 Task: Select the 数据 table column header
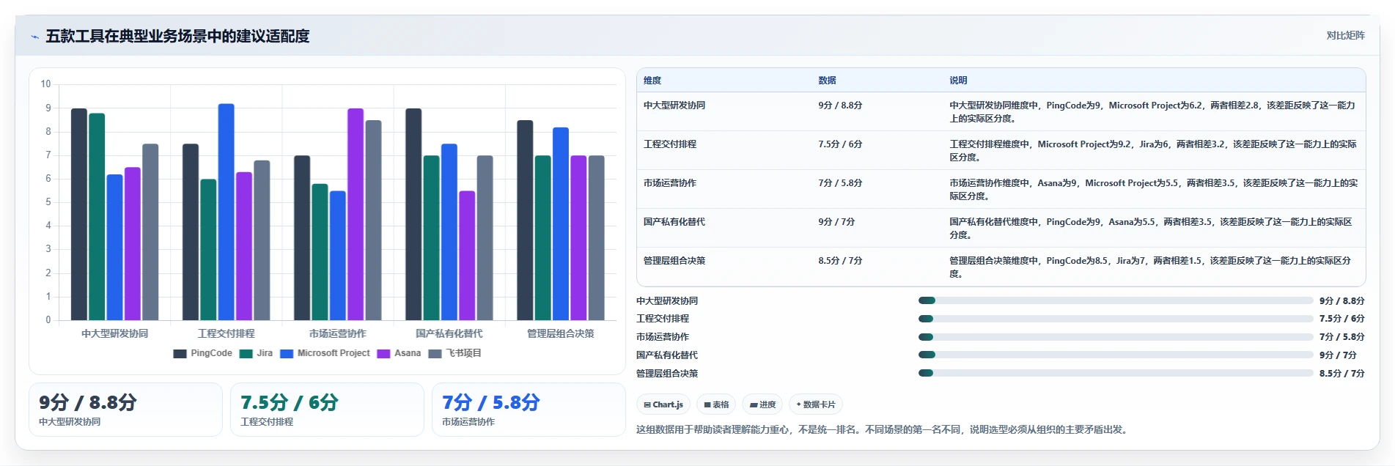pyautogui.click(x=827, y=81)
